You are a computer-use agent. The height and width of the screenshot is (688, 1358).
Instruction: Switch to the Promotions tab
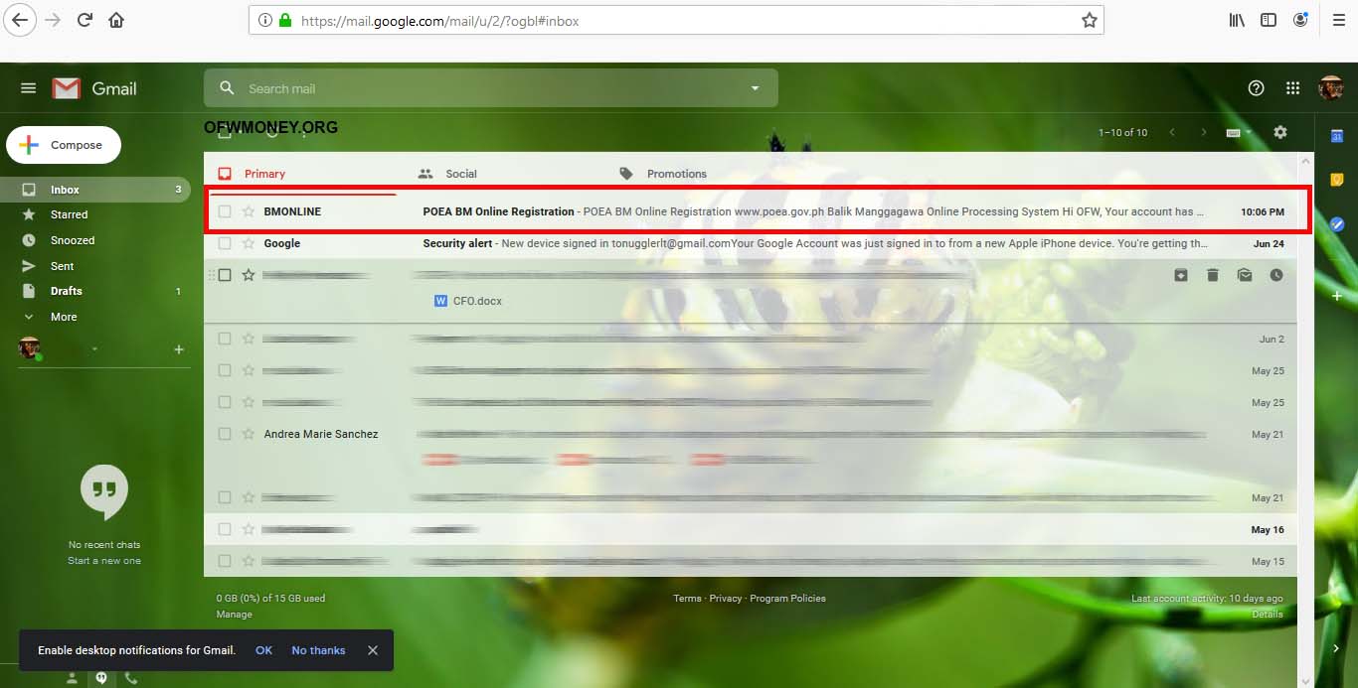(675, 173)
